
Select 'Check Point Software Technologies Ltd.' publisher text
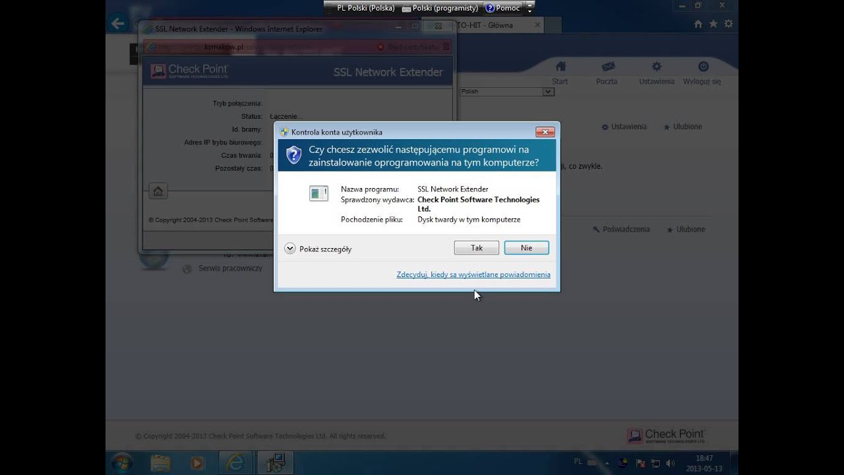click(x=479, y=204)
